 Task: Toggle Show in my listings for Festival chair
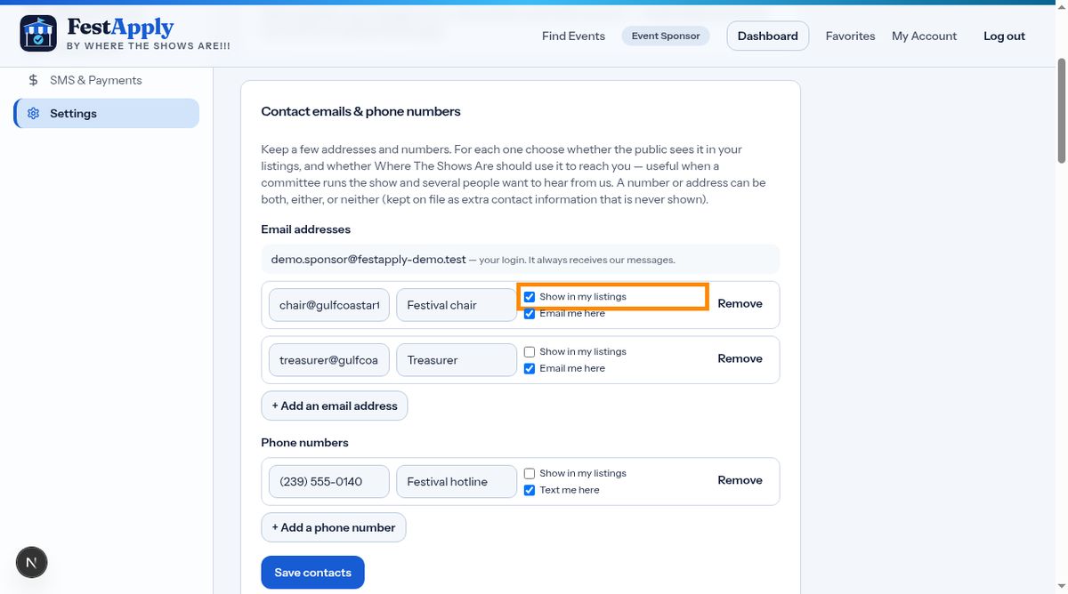tap(530, 297)
